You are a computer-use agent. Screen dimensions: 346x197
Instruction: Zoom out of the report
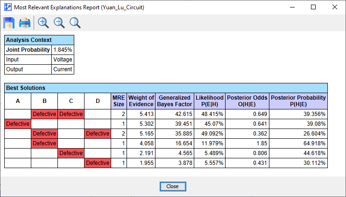click(x=59, y=23)
